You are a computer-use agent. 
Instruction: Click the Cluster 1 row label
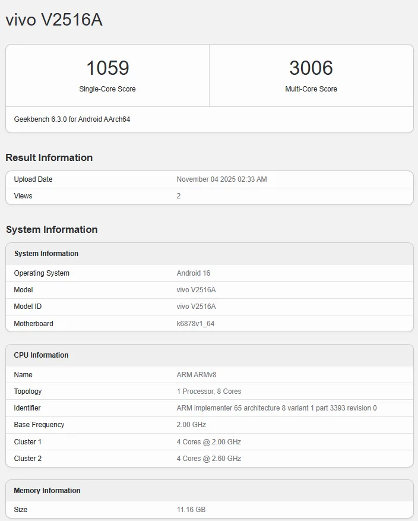(27, 442)
